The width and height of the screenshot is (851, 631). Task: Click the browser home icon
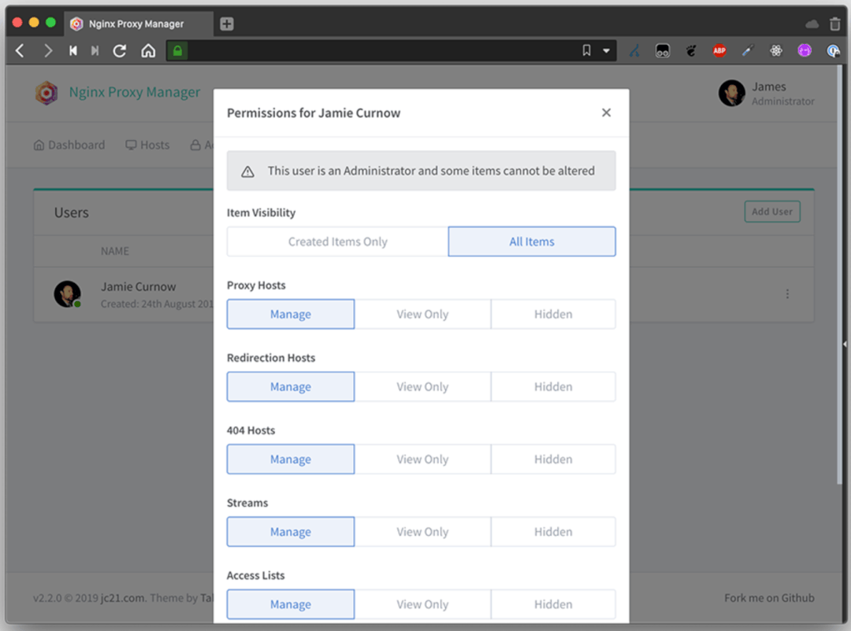click(x=148, y=51)
